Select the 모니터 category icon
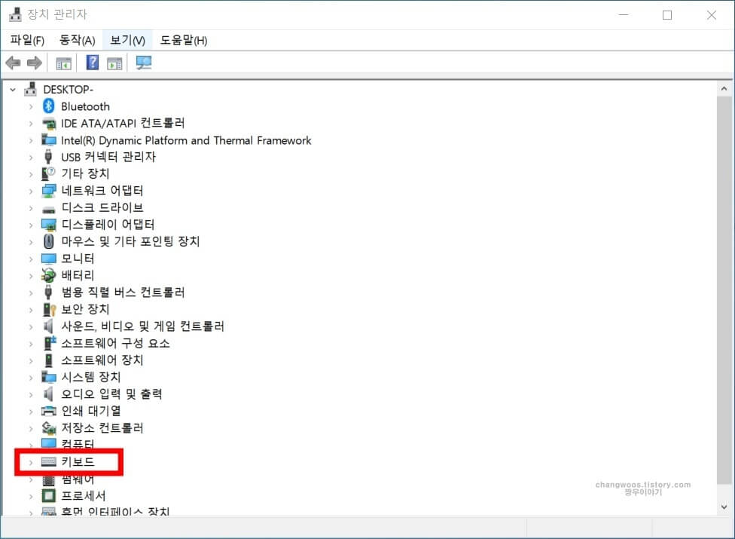The image size is (735, 539). [47, 258]
